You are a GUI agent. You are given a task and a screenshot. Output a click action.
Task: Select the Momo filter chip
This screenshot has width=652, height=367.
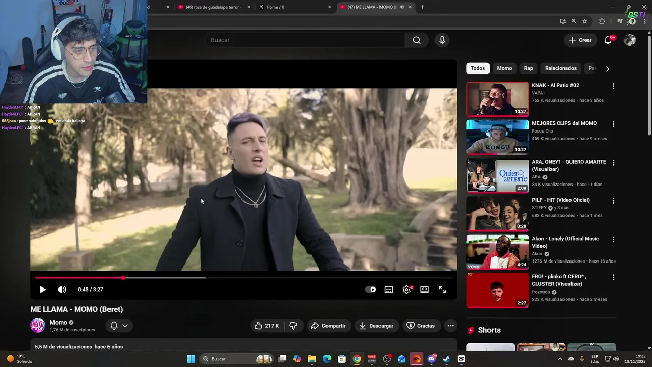504,68
